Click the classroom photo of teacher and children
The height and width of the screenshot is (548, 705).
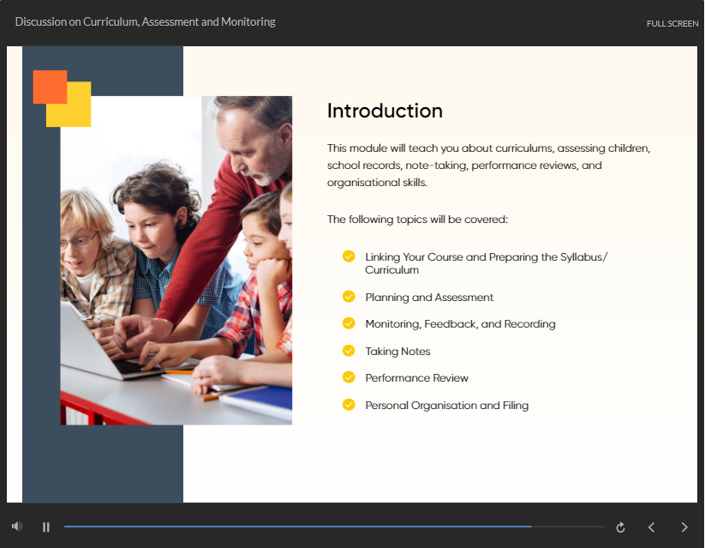[176, 260]
